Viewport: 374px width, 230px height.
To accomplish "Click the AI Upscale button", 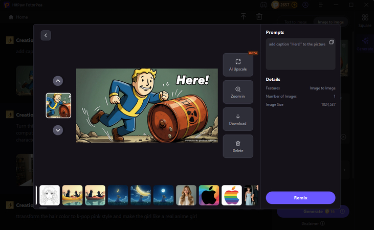I will point(238,64).
